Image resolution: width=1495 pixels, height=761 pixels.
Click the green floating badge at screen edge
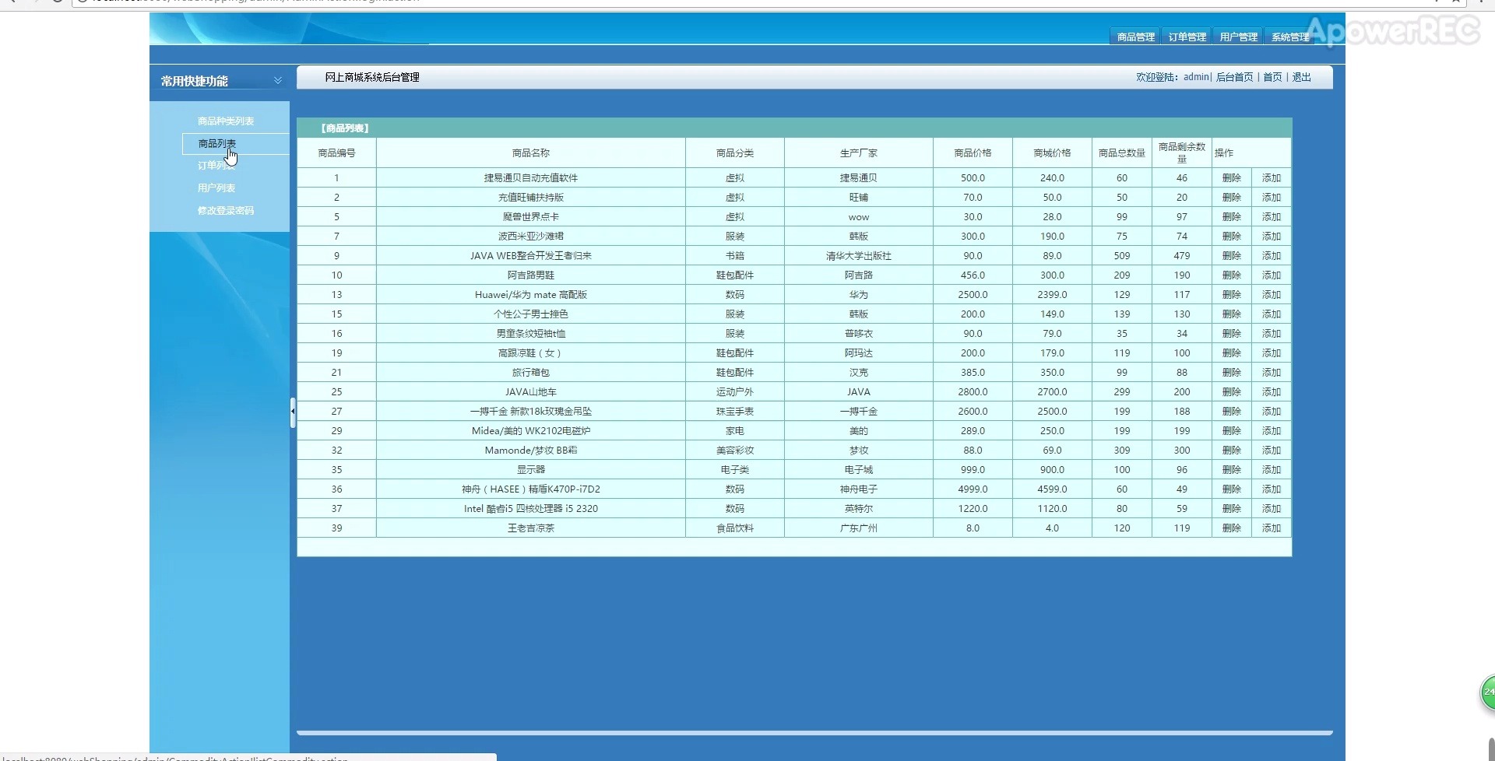(1487, 692)
